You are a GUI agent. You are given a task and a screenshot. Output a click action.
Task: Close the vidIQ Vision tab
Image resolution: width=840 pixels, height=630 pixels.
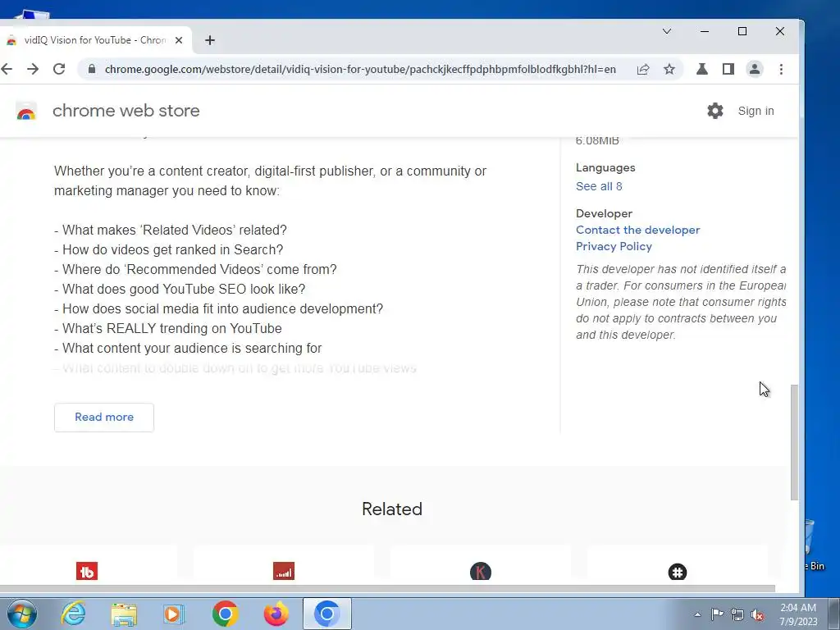pos(179,40)
